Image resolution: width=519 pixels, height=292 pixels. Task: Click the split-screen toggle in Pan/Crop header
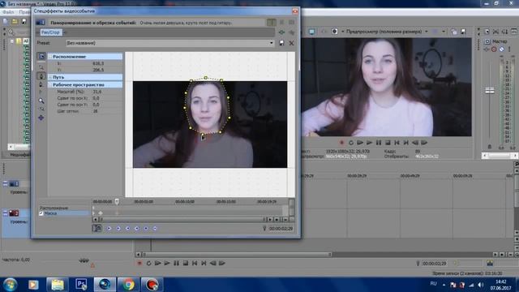coord(272,22)
